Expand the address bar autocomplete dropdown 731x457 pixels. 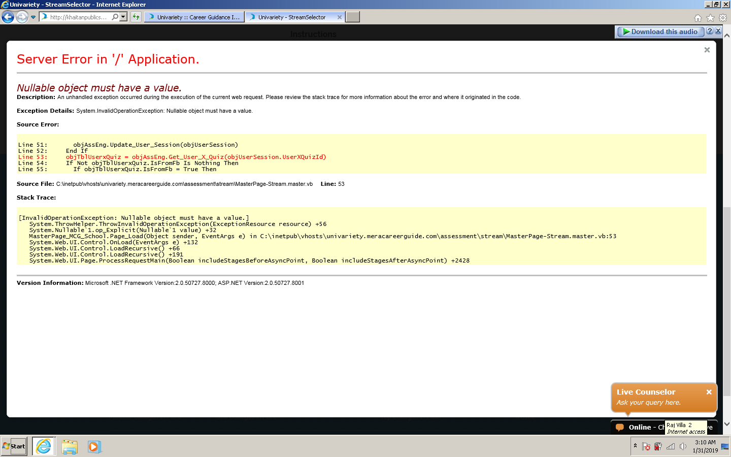[x=123, y=17]
